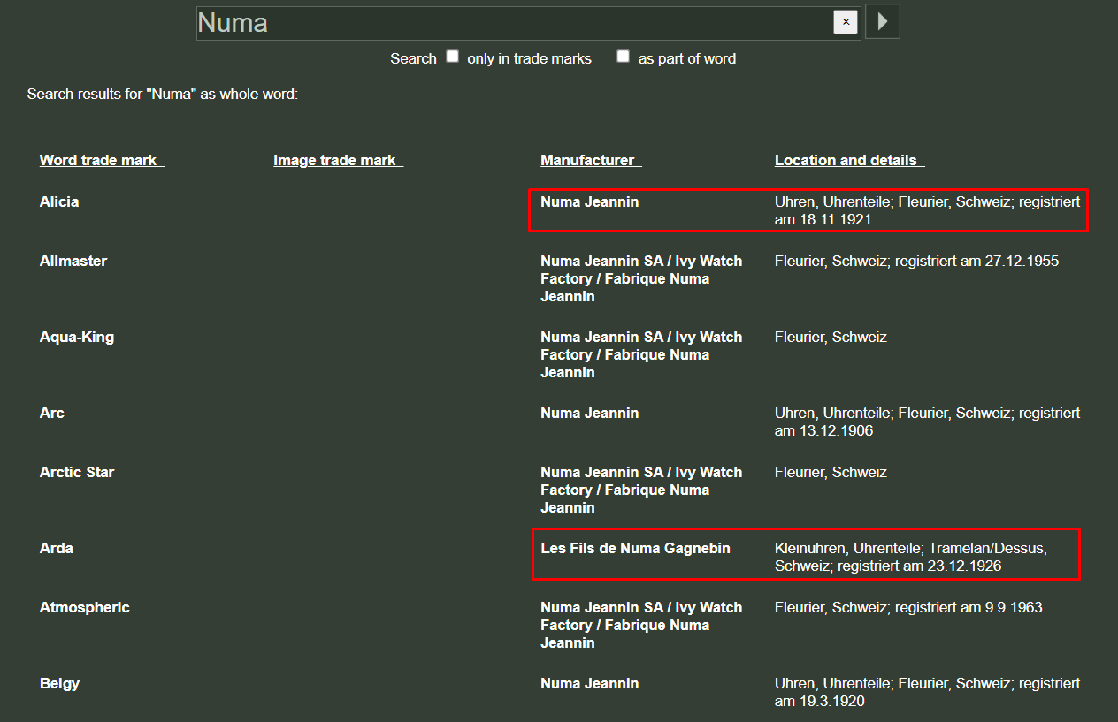Click manufacturer text in the Allmaster row
The width and height of the screenshot is (1118, 722).
pos(641,278)
